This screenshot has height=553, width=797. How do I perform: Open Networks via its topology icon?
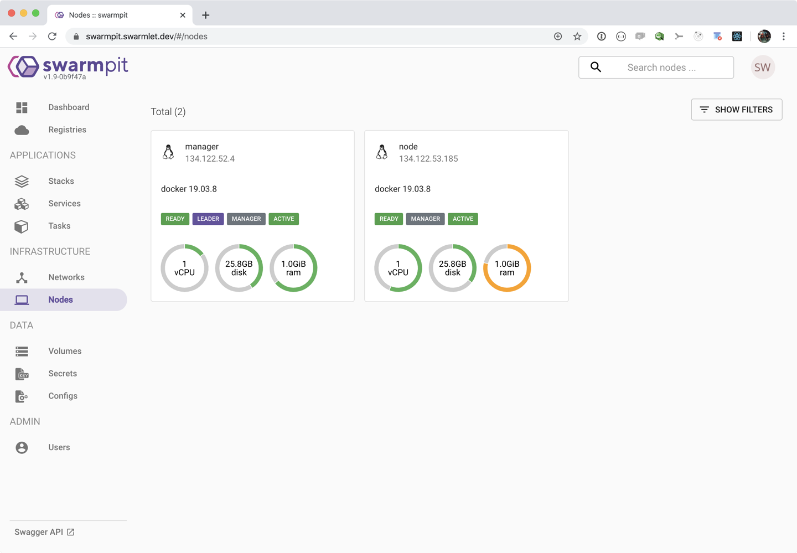pos(22,277)
